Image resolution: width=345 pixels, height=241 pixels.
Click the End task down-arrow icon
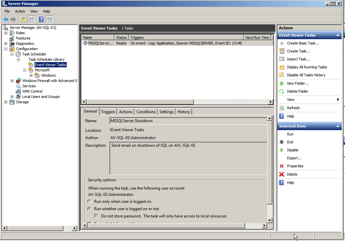[282, 142]
